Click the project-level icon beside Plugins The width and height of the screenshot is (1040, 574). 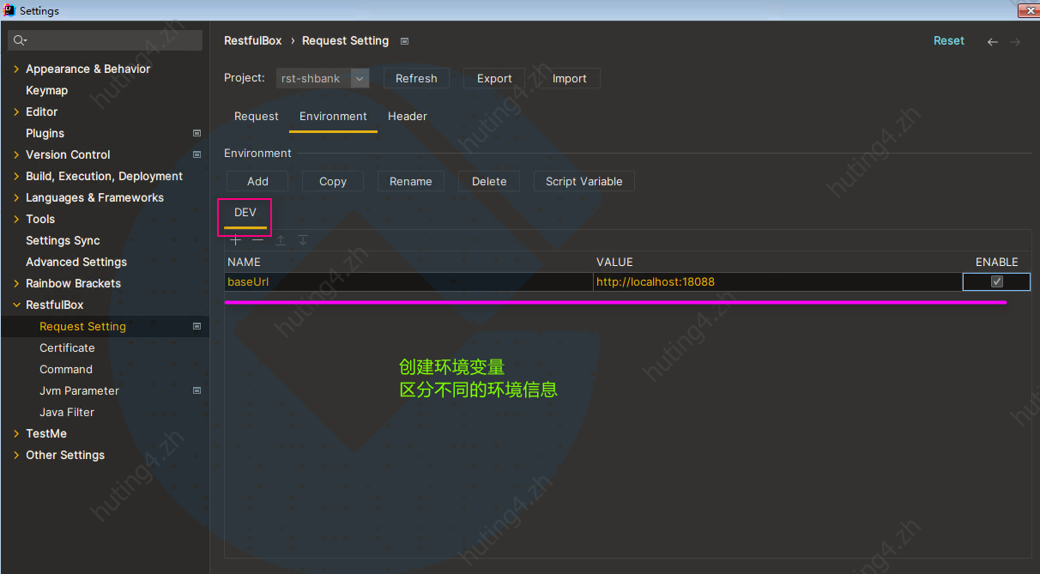(197, 133)
